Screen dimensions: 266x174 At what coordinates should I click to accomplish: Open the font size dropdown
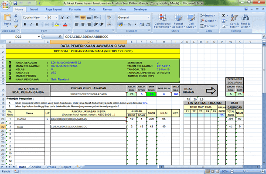click(x=57, y=17)
